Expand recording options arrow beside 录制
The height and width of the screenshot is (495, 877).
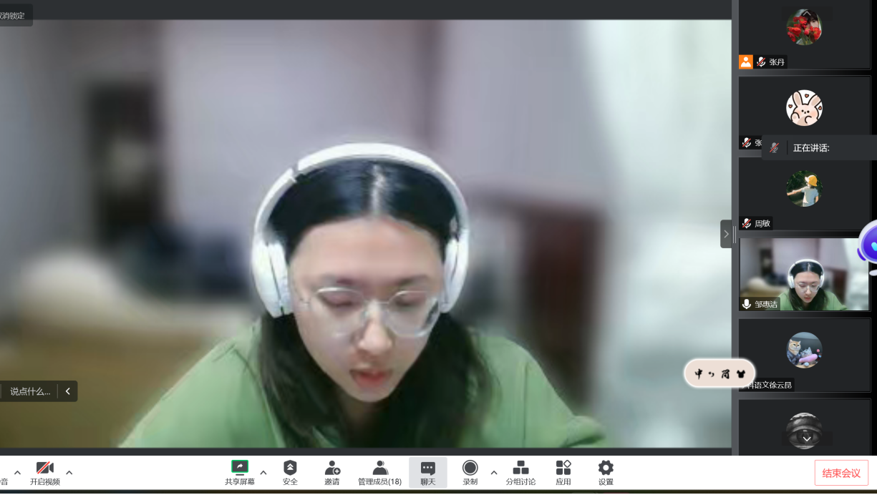(x=494, y=472)
